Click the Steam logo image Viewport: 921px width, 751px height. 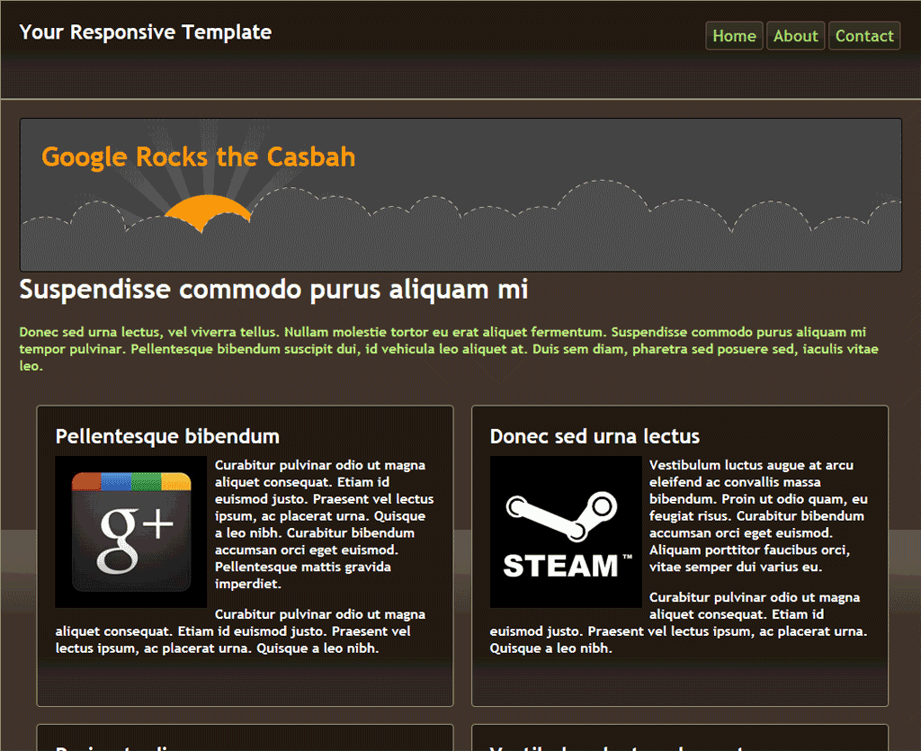coord(566,532)
